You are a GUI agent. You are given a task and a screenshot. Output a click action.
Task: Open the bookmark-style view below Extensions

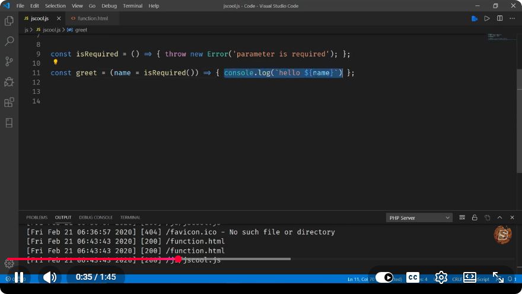pos(9,123)
